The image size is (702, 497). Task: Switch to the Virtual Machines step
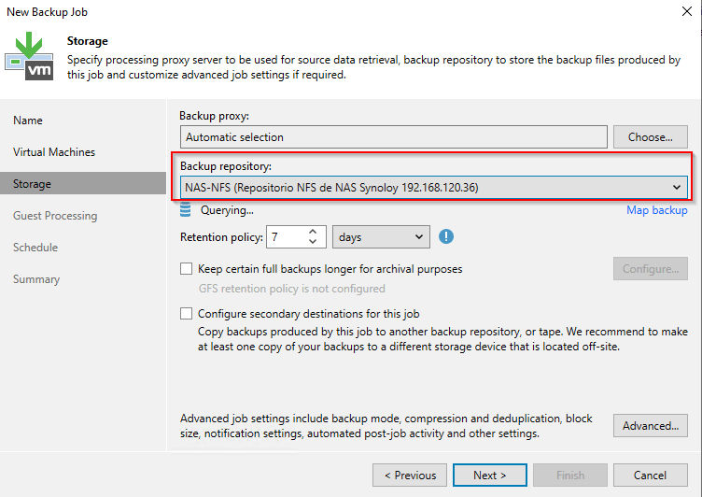click(54, 152)
